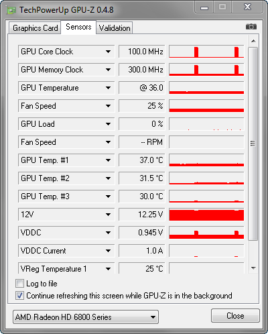Click the scrollbar down arrow
This screenshot has height=334, width=268.
(x=253, y=268)
